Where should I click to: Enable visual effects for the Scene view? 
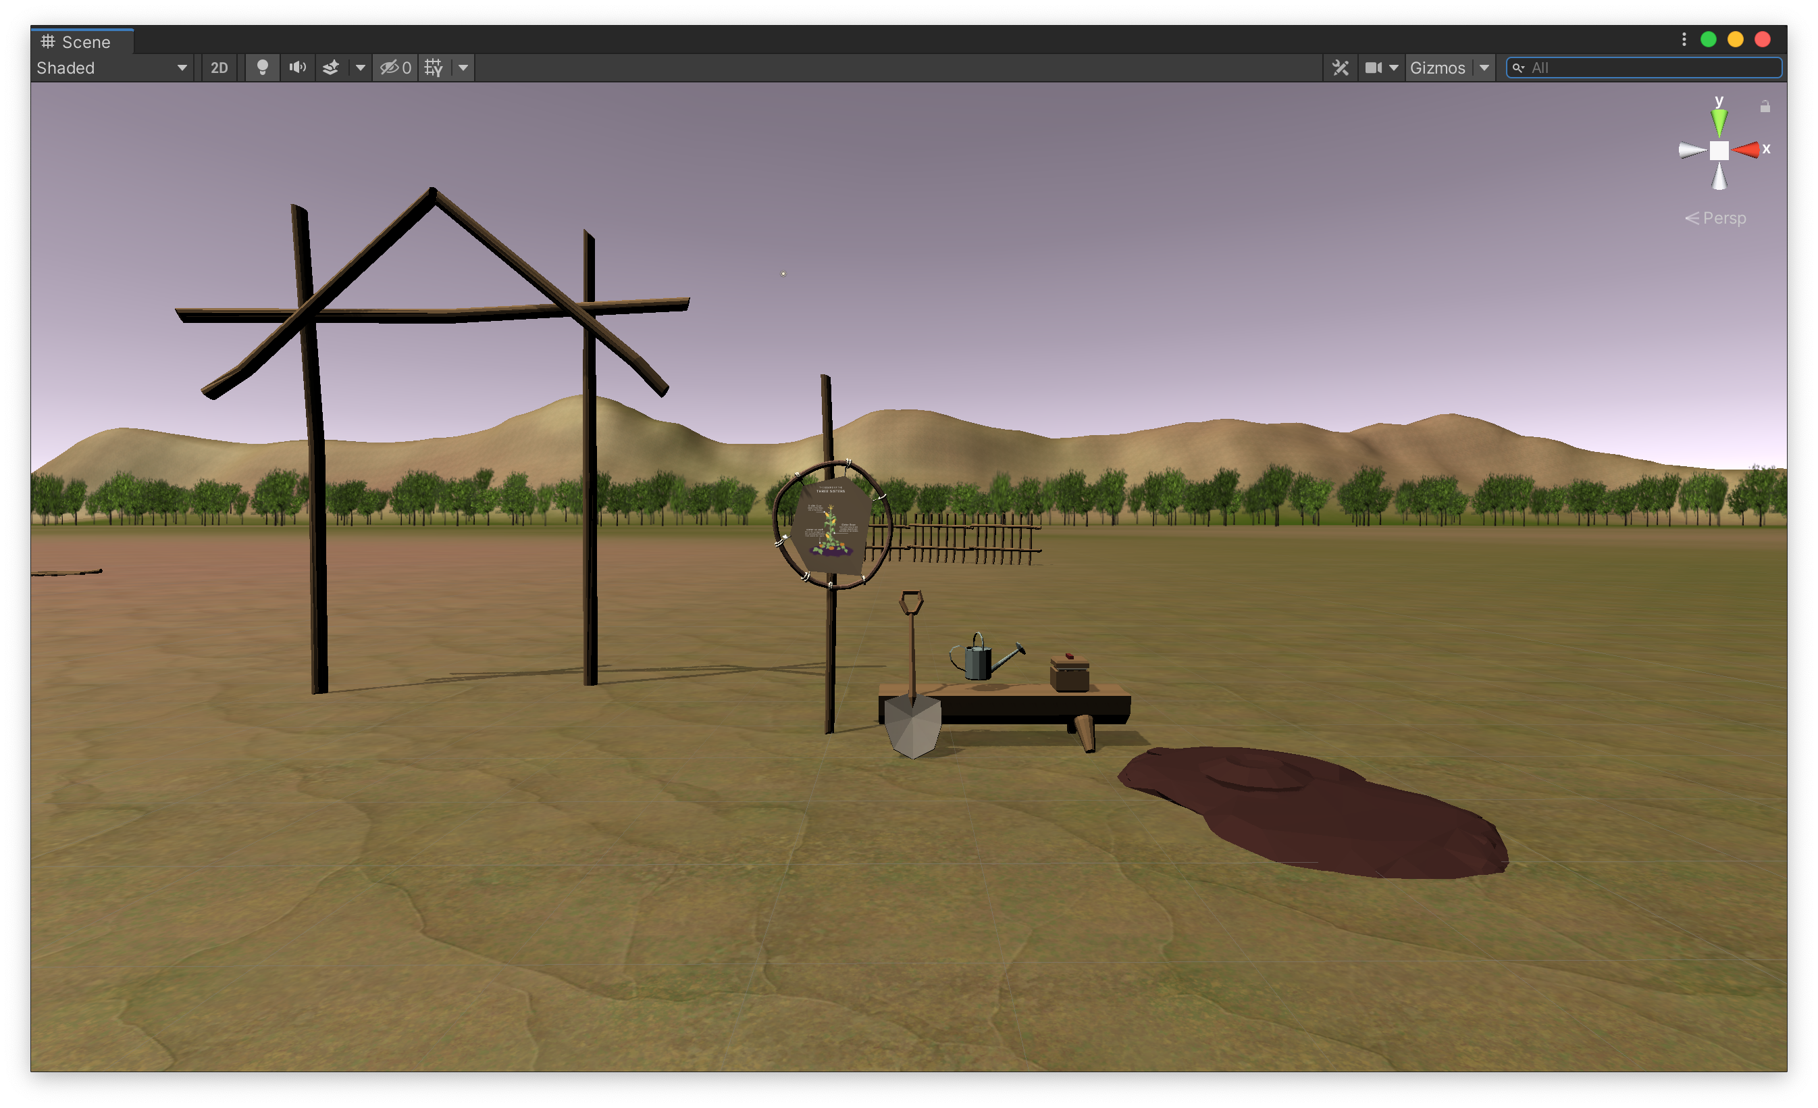point(332,67)
